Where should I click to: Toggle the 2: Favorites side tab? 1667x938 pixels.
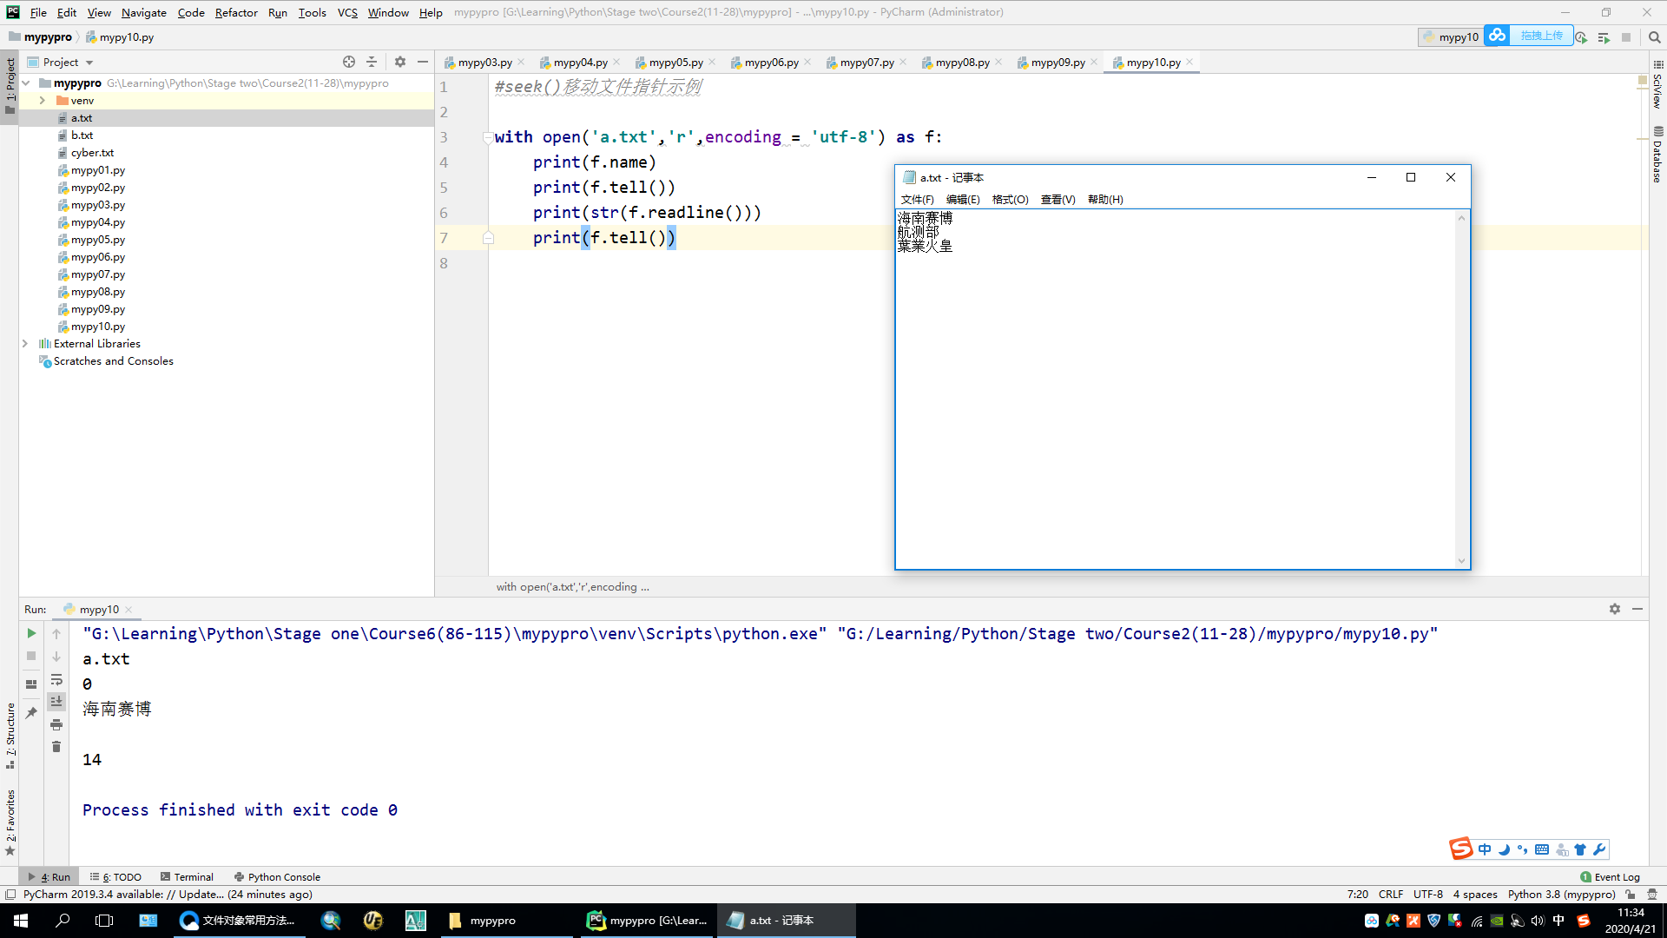coord(10,822)
